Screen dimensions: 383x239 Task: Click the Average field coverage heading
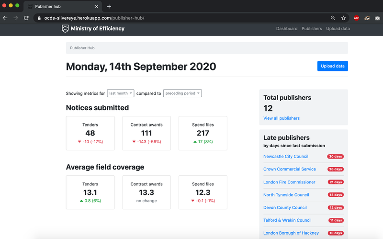click(x=105, y=167)
